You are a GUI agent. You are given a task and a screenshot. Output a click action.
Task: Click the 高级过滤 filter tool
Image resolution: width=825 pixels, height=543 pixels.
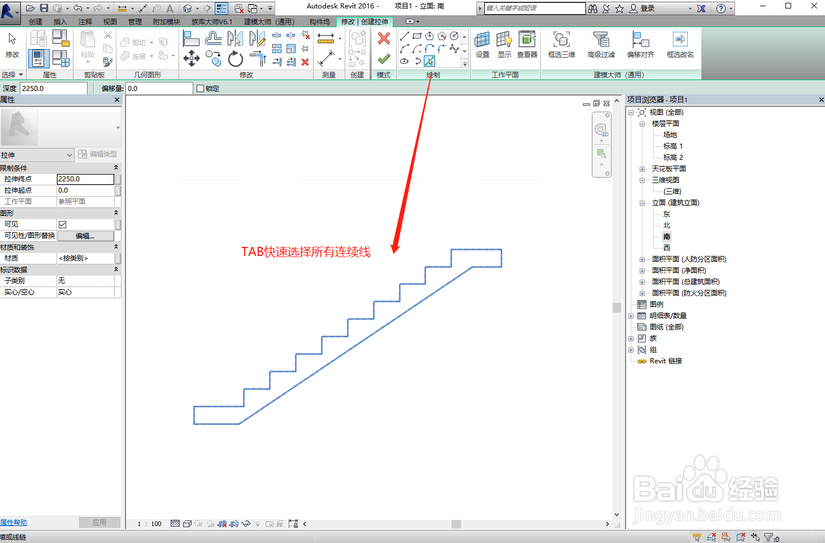(x=601, y=44)
